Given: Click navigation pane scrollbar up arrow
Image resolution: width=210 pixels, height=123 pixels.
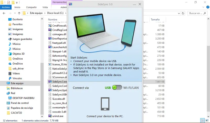Looking at the screenshot, I should [x=42, y=19].
